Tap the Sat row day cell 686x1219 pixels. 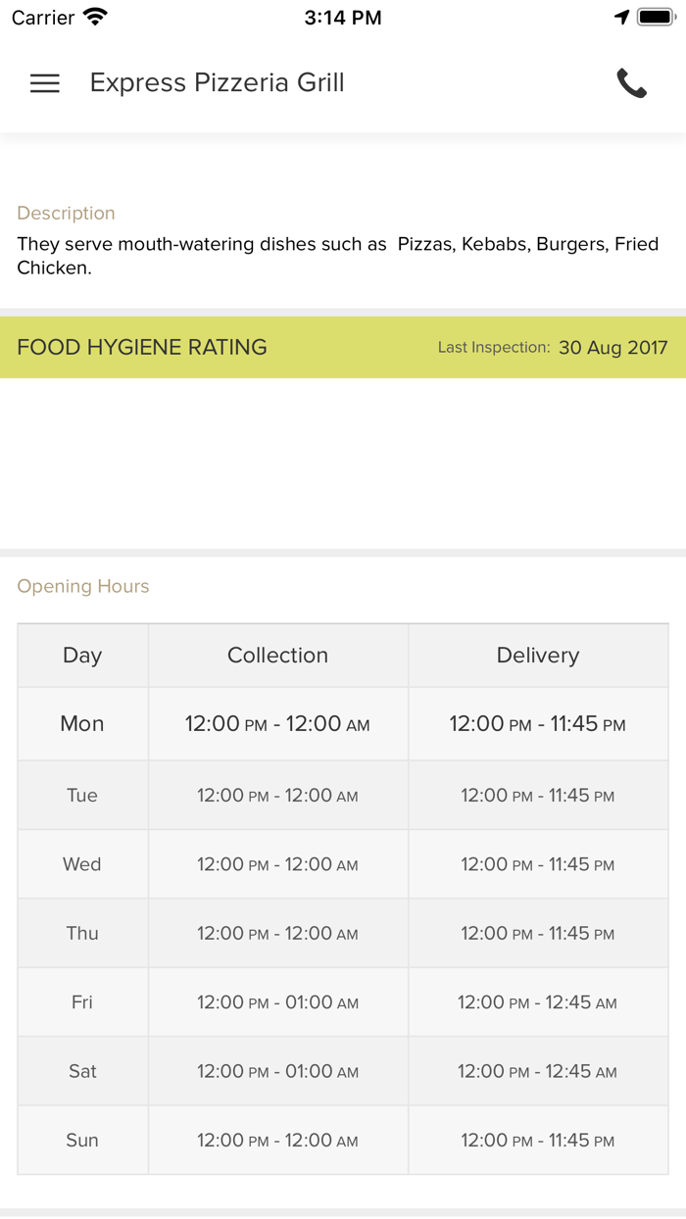click(82, 1071)
